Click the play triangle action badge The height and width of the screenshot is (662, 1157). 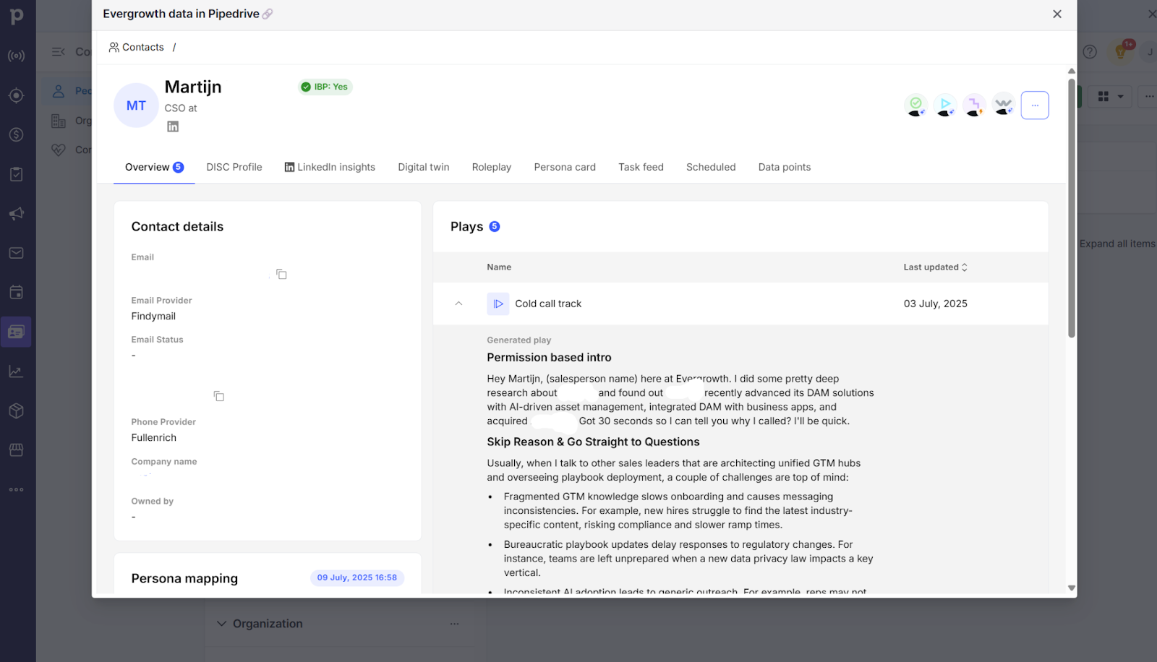click(945, 105)
